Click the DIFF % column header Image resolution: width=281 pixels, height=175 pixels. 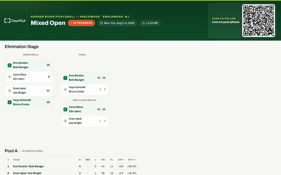(x=132, y=160)
